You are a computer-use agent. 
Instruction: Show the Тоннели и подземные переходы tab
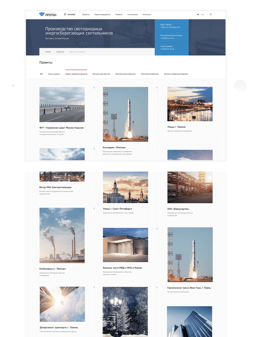pyautogui.click(x=176, y=74)
